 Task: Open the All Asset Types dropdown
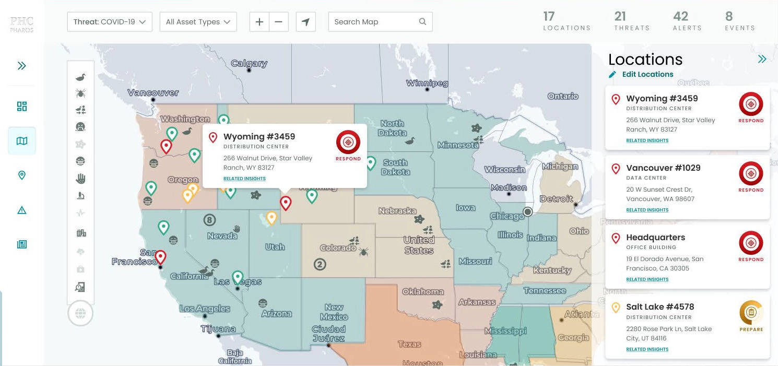point(198,22)
